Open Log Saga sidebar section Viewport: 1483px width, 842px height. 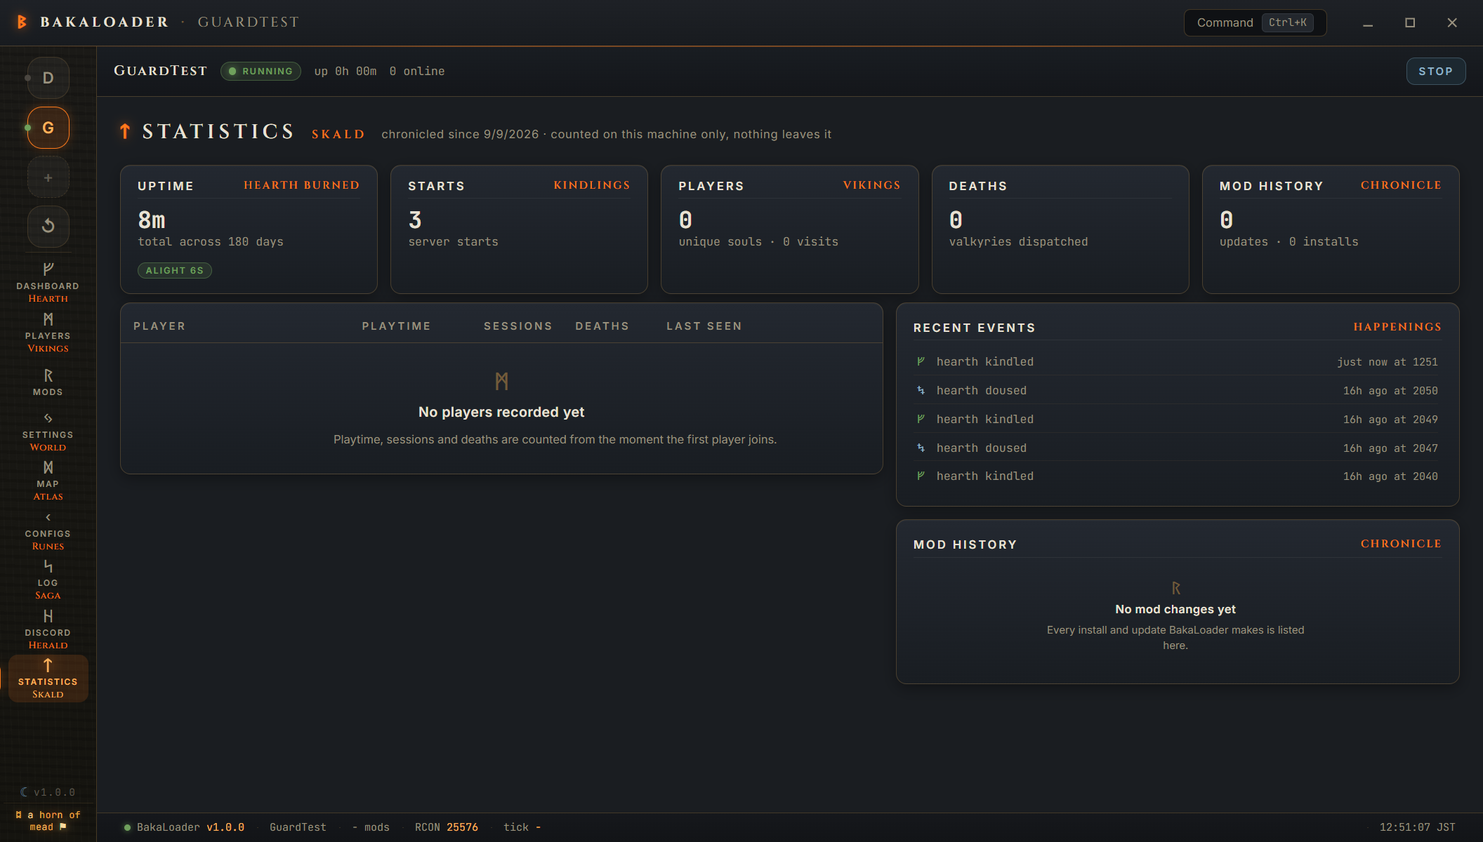[x=48, y=580]
